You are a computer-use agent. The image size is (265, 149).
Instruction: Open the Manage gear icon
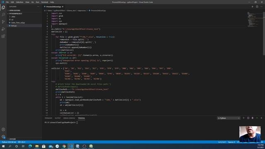(x=3, y=137)
